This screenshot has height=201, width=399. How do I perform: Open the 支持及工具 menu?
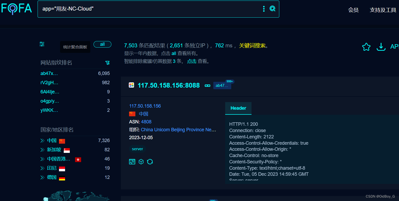tap(383, 10)
